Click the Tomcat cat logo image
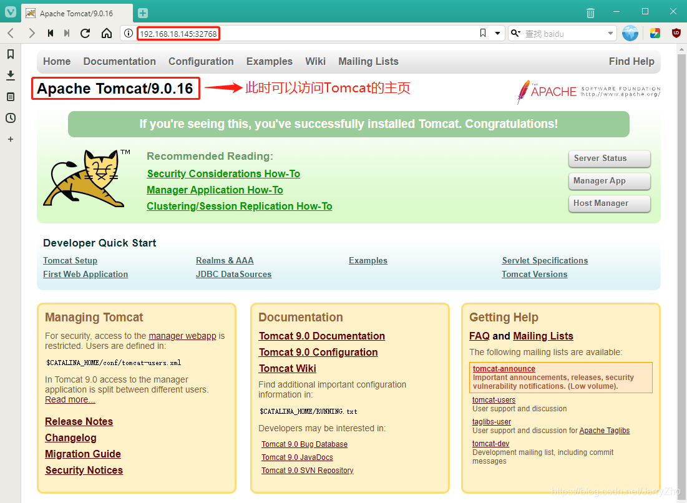The width and height of the screenshot is (687, 503). 86,178
